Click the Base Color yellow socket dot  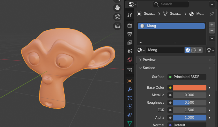tap(170, 88)
